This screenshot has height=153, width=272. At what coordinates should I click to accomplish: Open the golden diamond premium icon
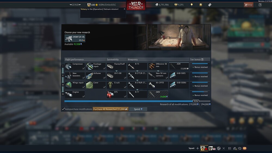pyautogui.click(x=200, y=5)
